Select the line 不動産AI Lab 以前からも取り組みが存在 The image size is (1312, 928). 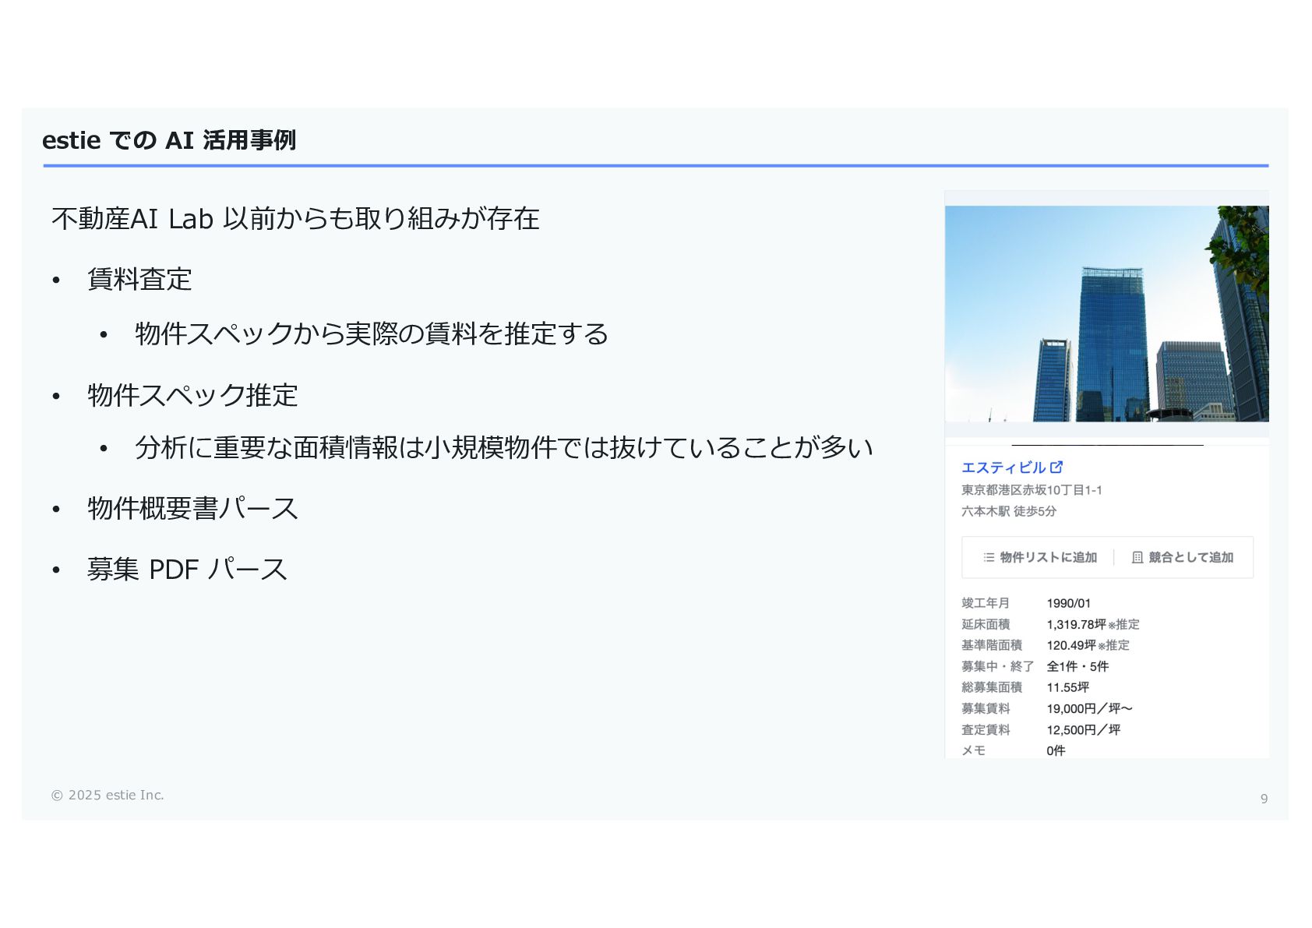tap(295, 218)
